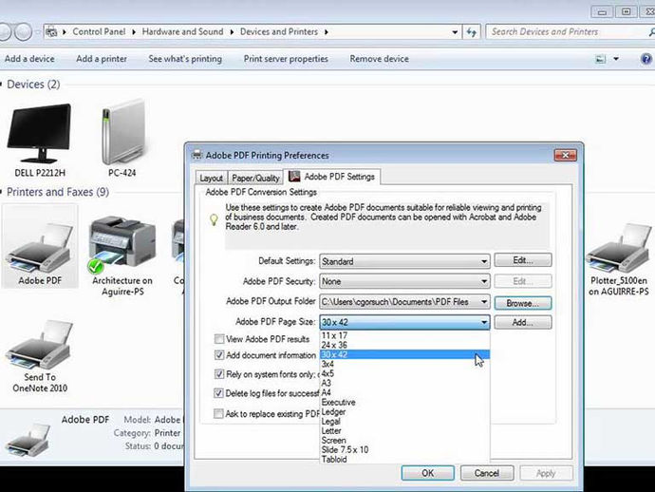Select the PC-424 computer device icon
Screen dimensions: 655x492
123,132
